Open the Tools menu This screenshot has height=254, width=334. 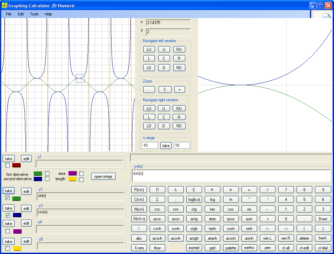pos(34,14)
